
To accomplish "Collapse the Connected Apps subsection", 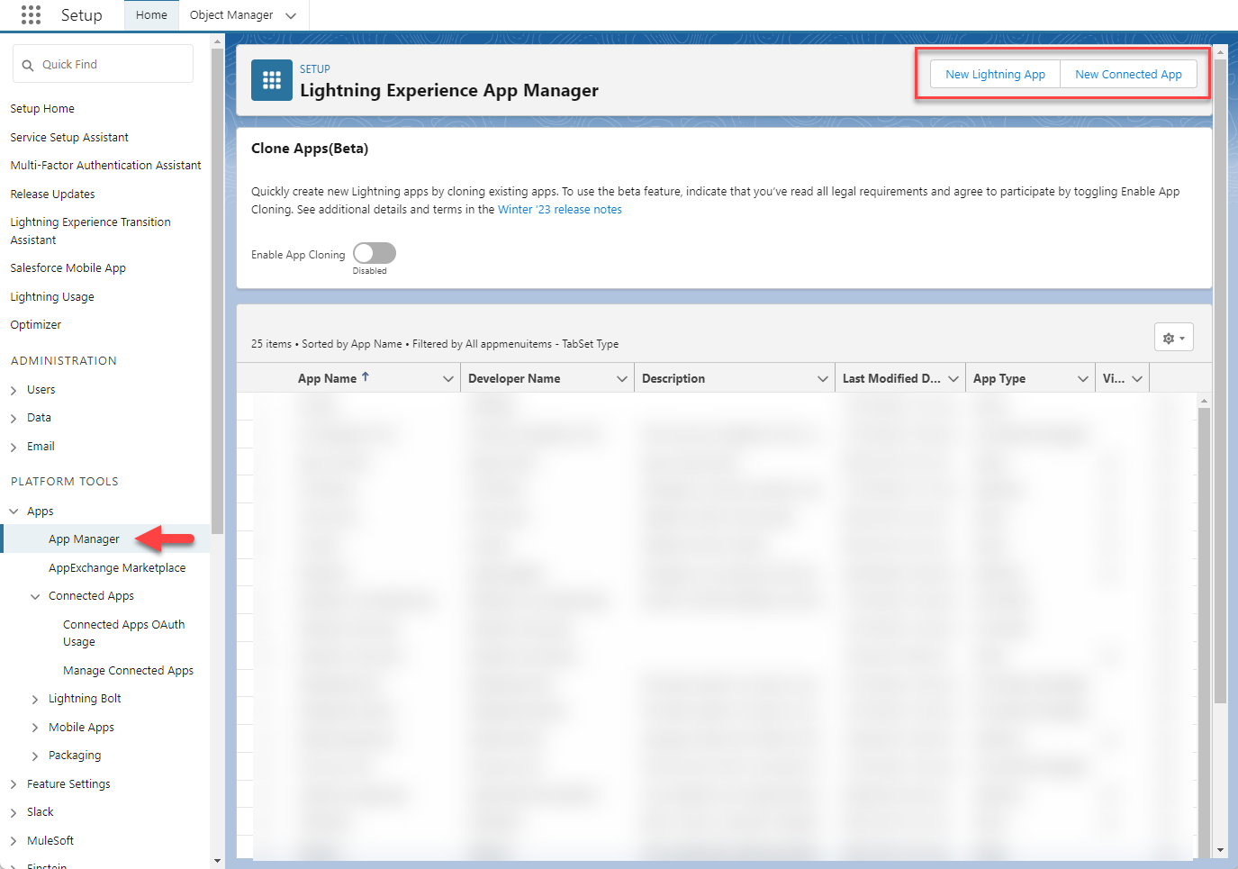I will (35, 597).
